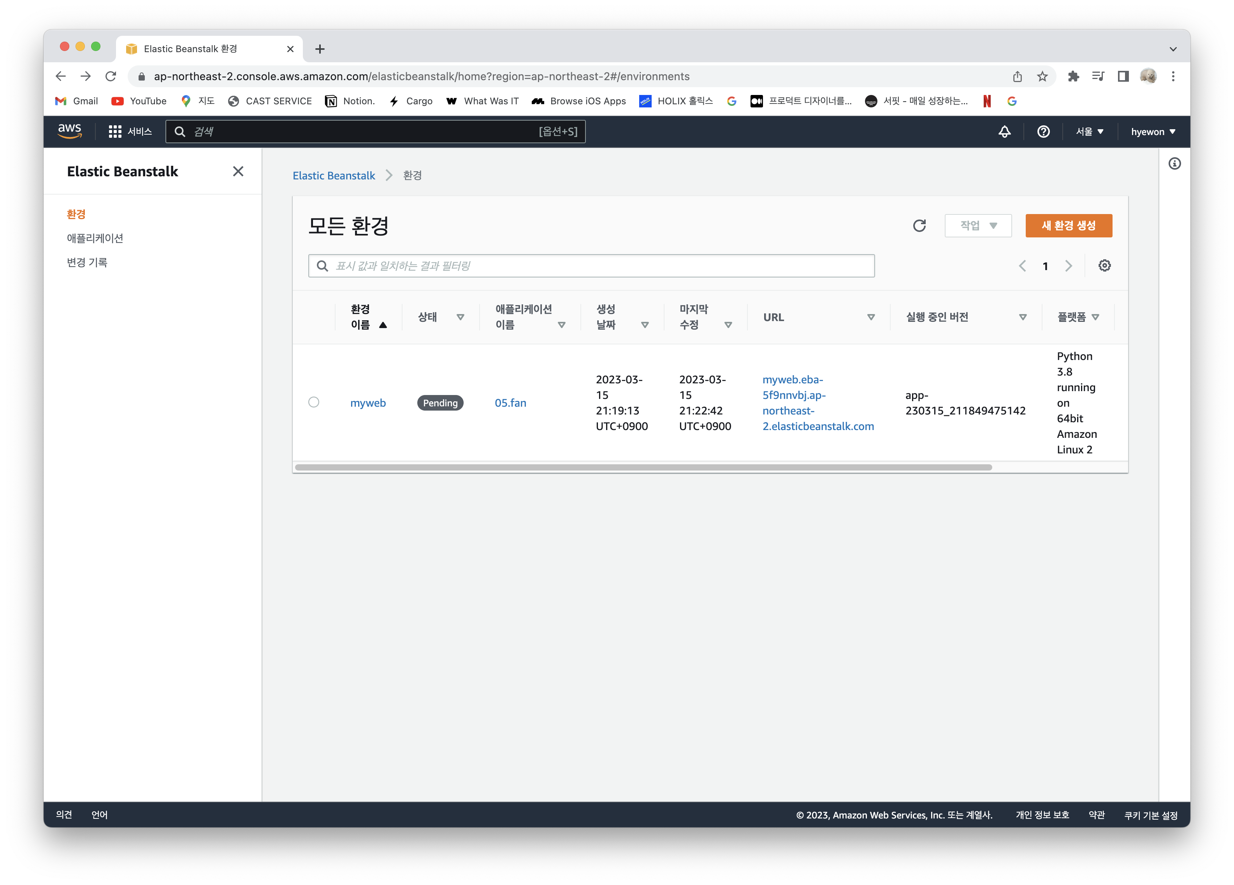Select the myweb environment radio button
This screenshot has width=1234, height=885.
313,402
